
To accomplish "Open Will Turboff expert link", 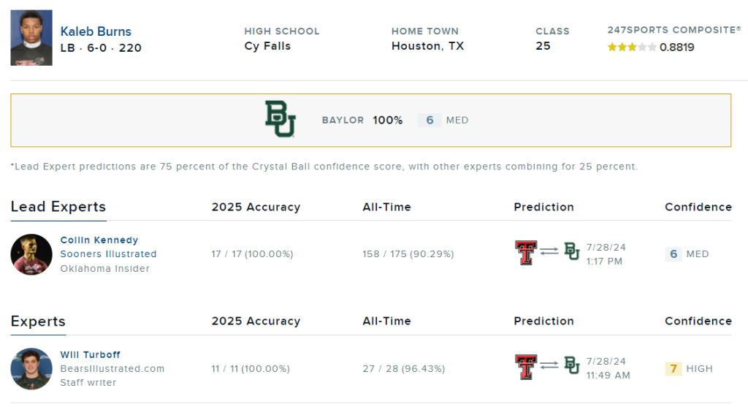I will (90, 354).
